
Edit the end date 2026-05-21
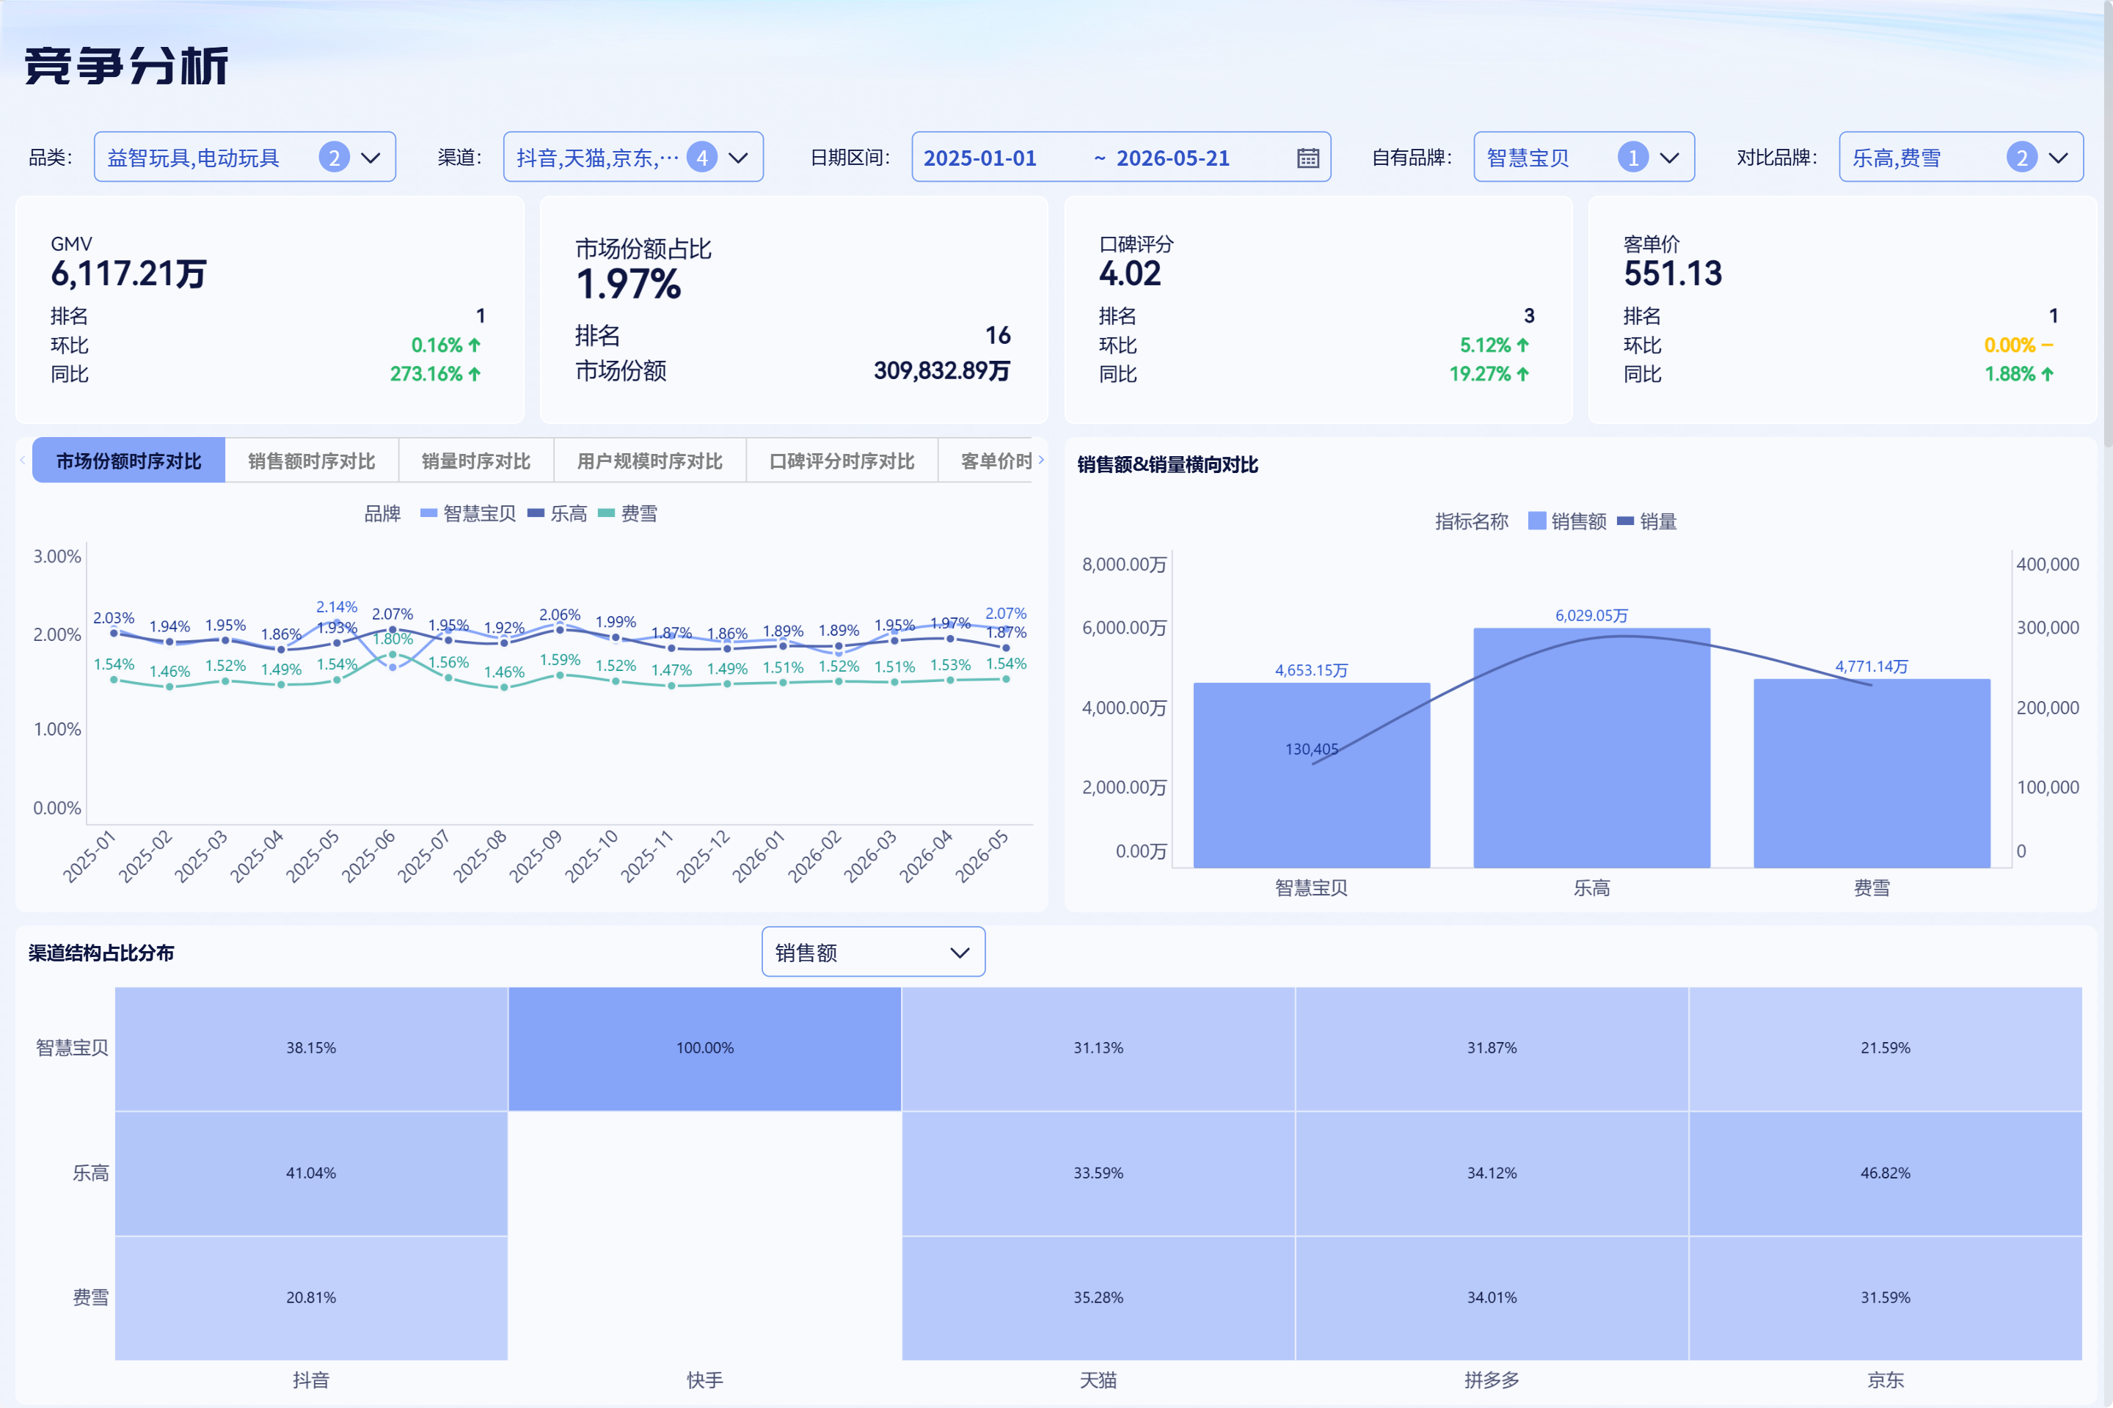1172,158
